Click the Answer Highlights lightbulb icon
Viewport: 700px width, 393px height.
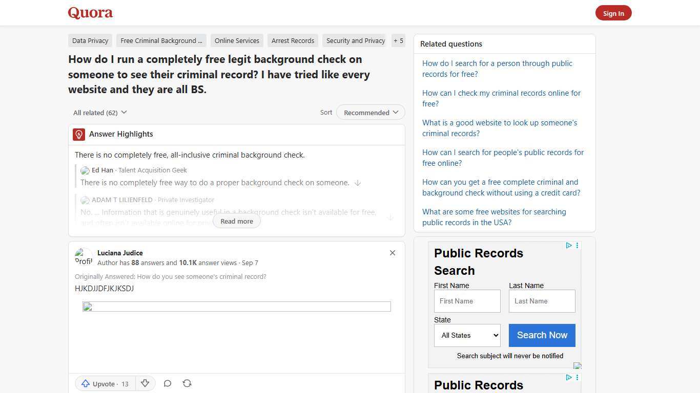coord(79,134)
